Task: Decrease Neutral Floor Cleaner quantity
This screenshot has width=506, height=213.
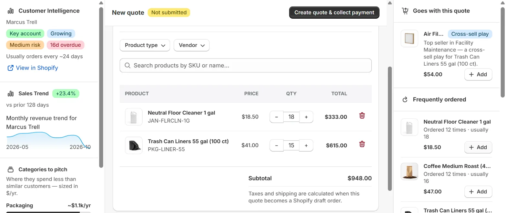Action: tap(277, 117)
